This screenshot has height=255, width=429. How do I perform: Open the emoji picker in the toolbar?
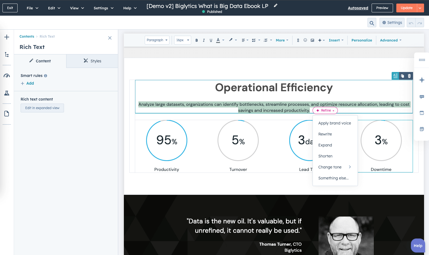[x=305, y=40]
